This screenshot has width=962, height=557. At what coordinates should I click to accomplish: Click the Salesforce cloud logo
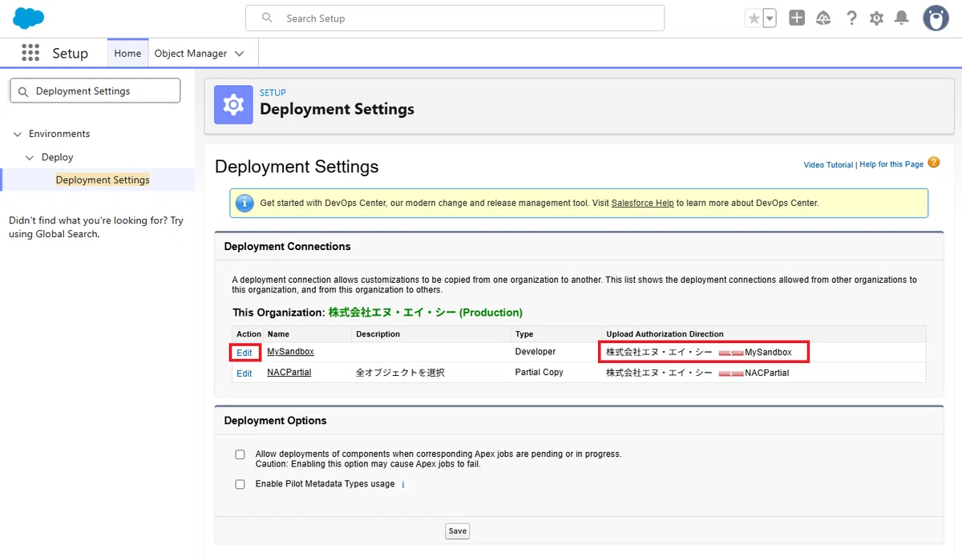click(x=29, y=18)
